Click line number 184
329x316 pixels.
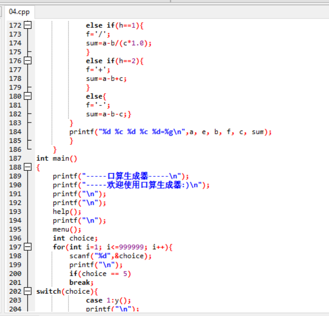(x=15, y=132)
